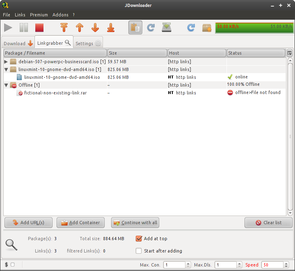Sort by Host column header
Image resolution: width=295 pixels, height=271 pixels.
197,53
